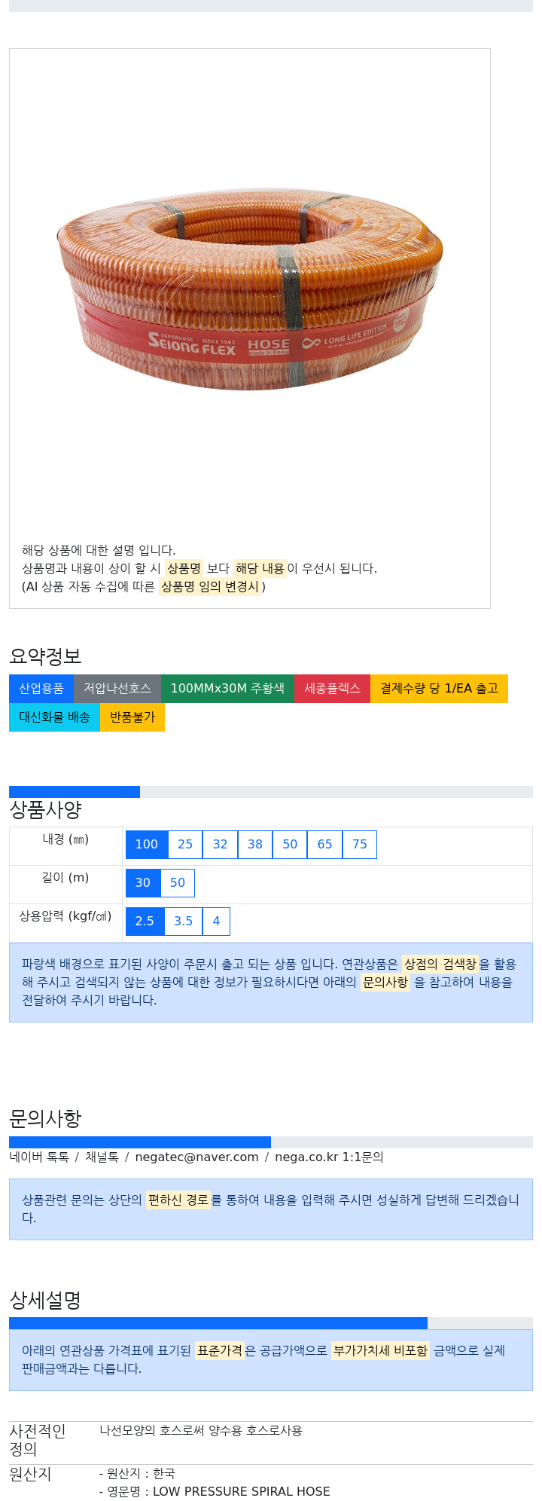Select the 100MMx30M 주황색 green tag

tap(228, 689)
